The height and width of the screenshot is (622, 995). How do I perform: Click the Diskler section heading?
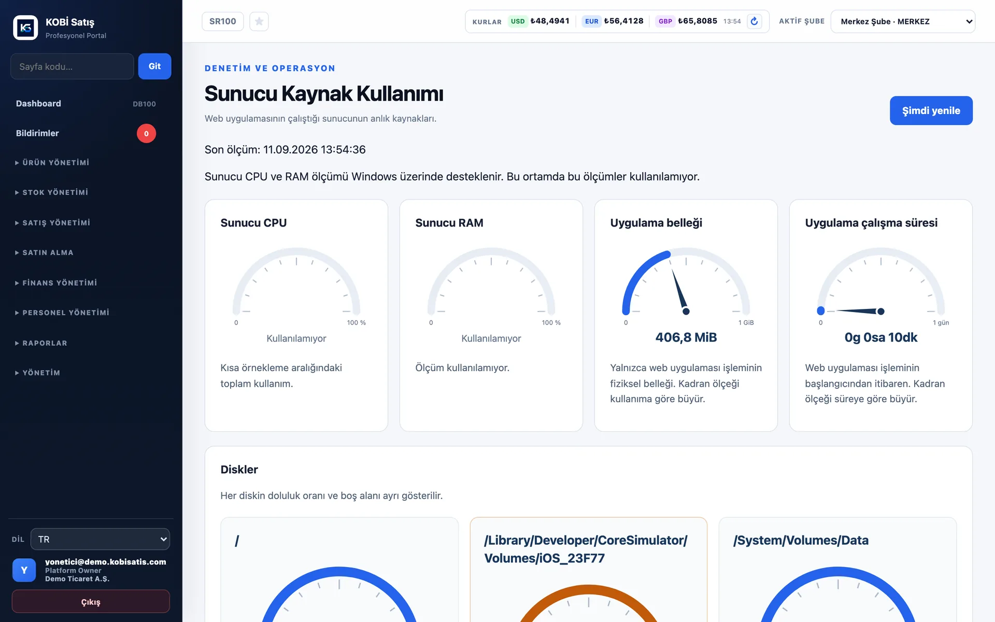[239, 470]
